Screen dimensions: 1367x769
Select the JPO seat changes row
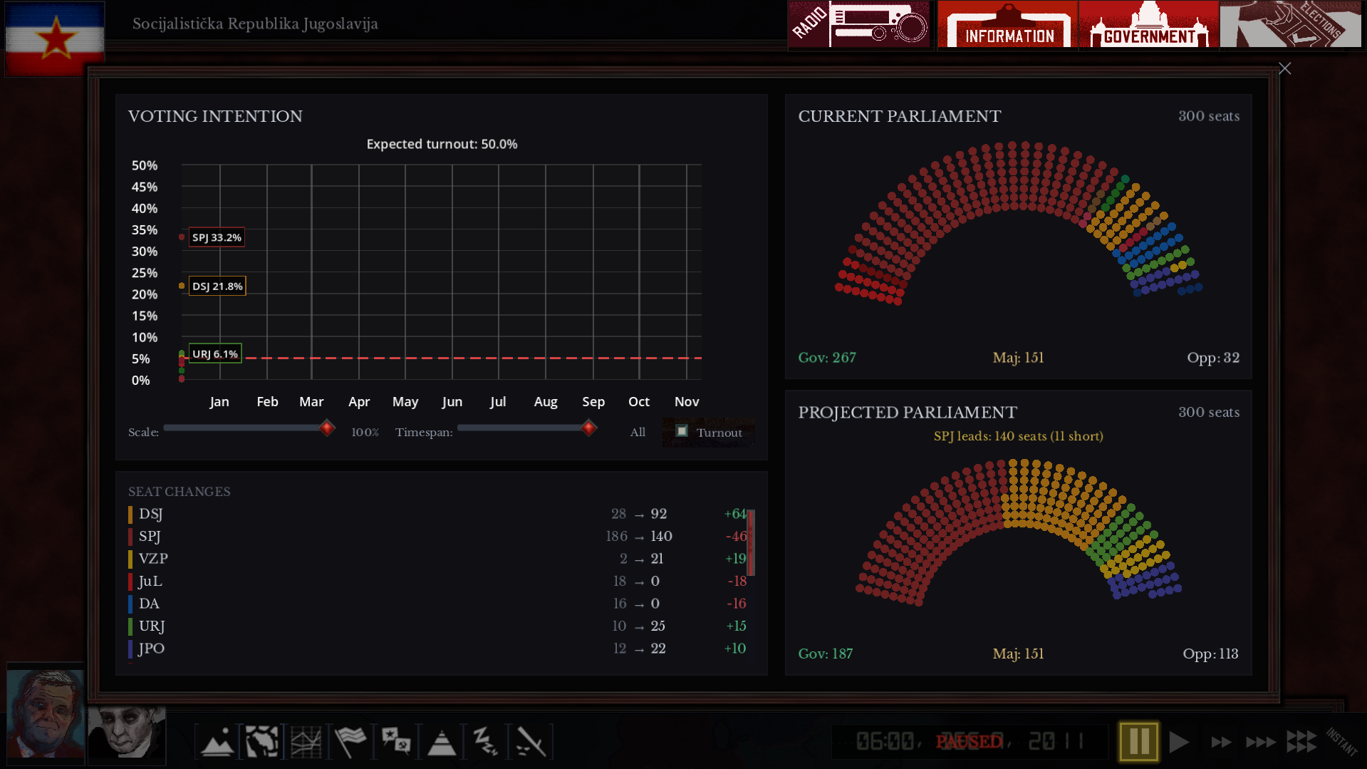click(437, 649)
